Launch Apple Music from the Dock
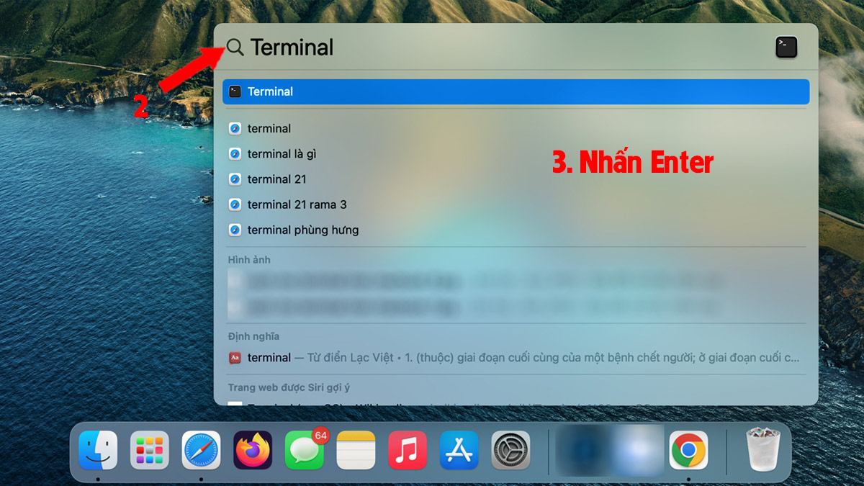This screenshot has width=864, height=486. (x=408, y=451)
